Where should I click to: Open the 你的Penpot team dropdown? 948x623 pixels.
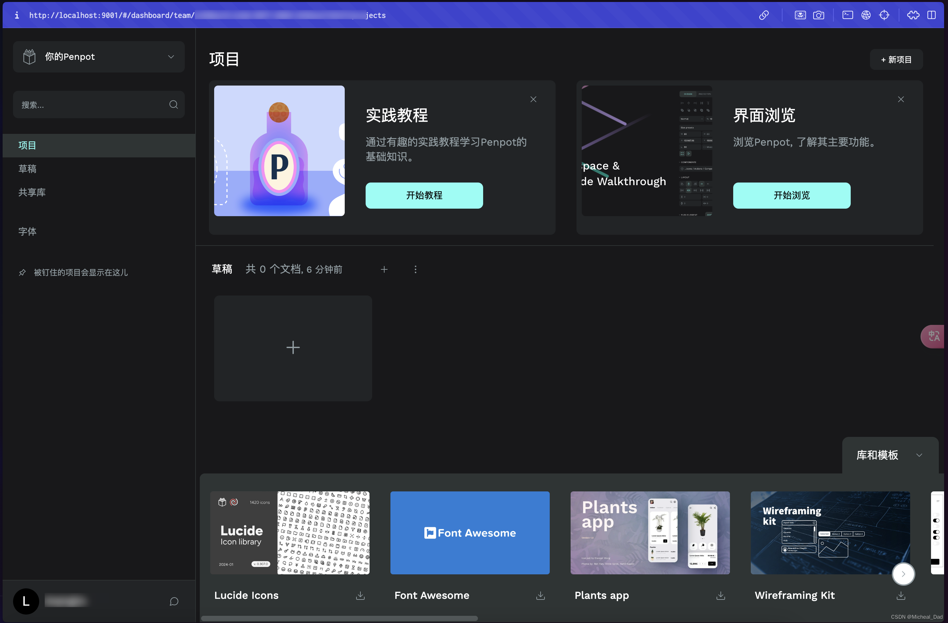[99, 56]
